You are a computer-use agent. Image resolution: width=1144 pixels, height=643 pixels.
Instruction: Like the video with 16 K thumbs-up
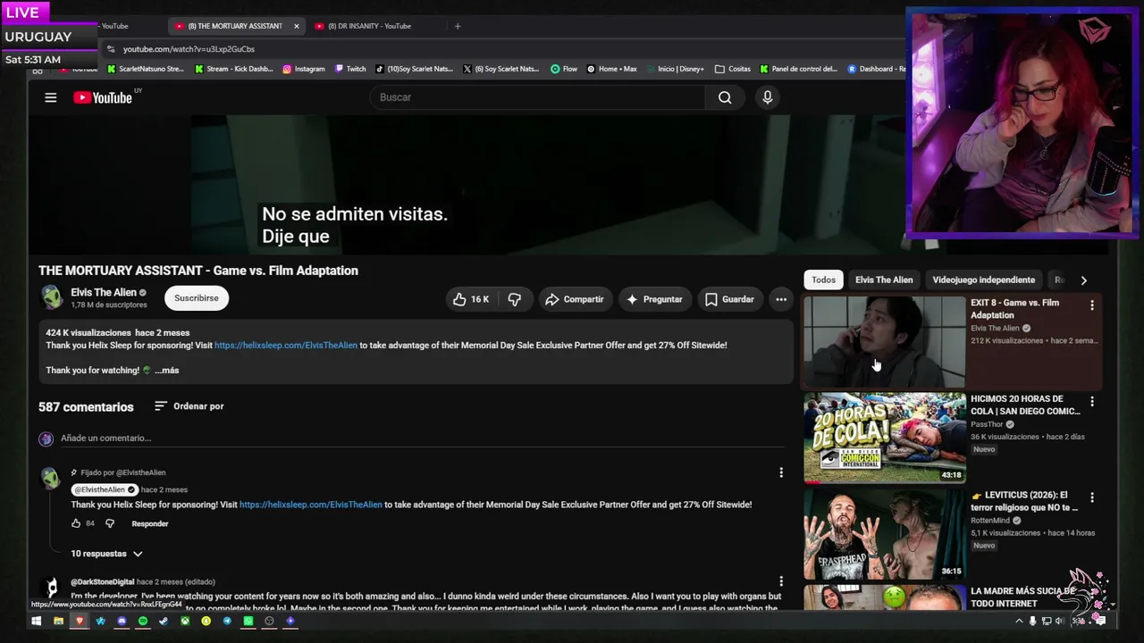470,299
